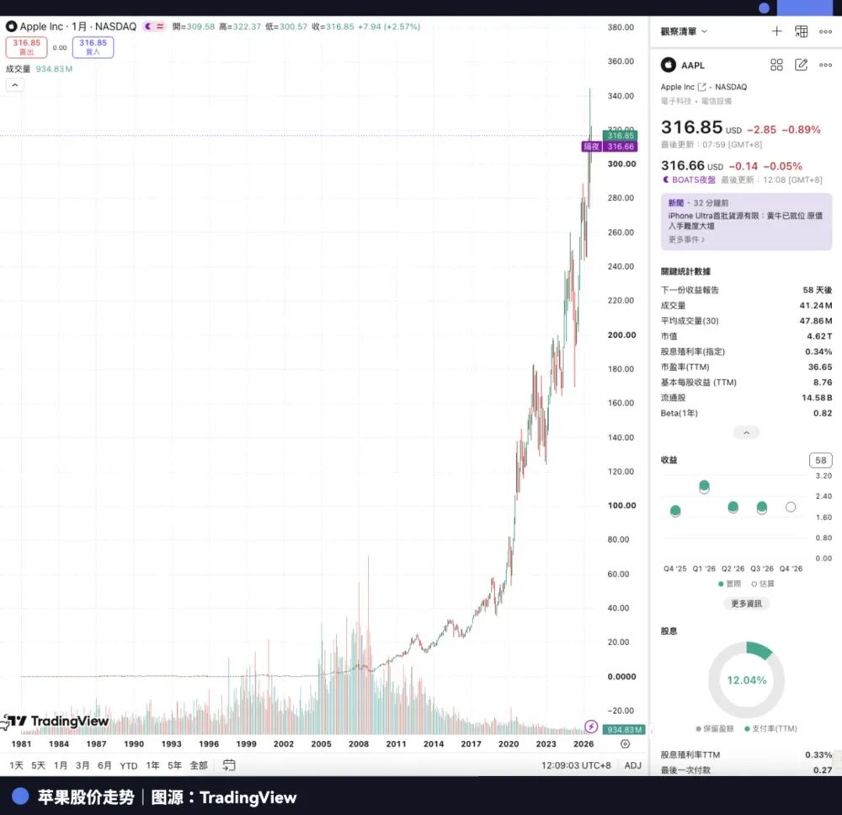Screen dimensions: 842x815
Task: Click the 更多資訊 button under earnings
Action: 746,603
